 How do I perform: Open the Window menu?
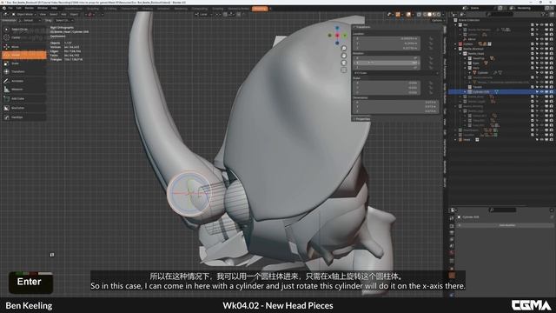[43, 8]
